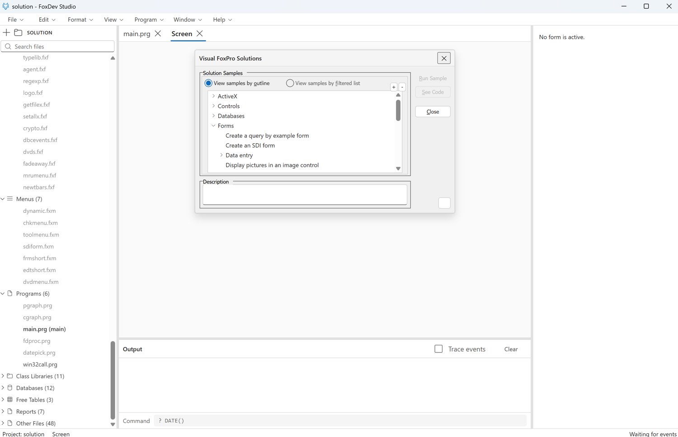This screenshot has height=437, width=678.
Task: Click the Free Tables grid icon
Action: [x=10, y=399]
